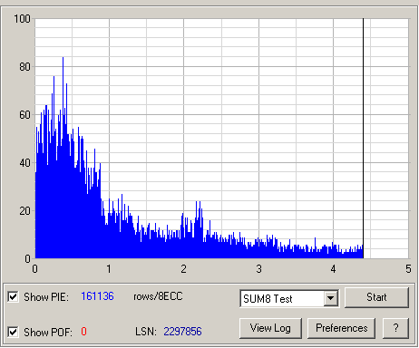Click the PIE value 161136

coord(97,296)
